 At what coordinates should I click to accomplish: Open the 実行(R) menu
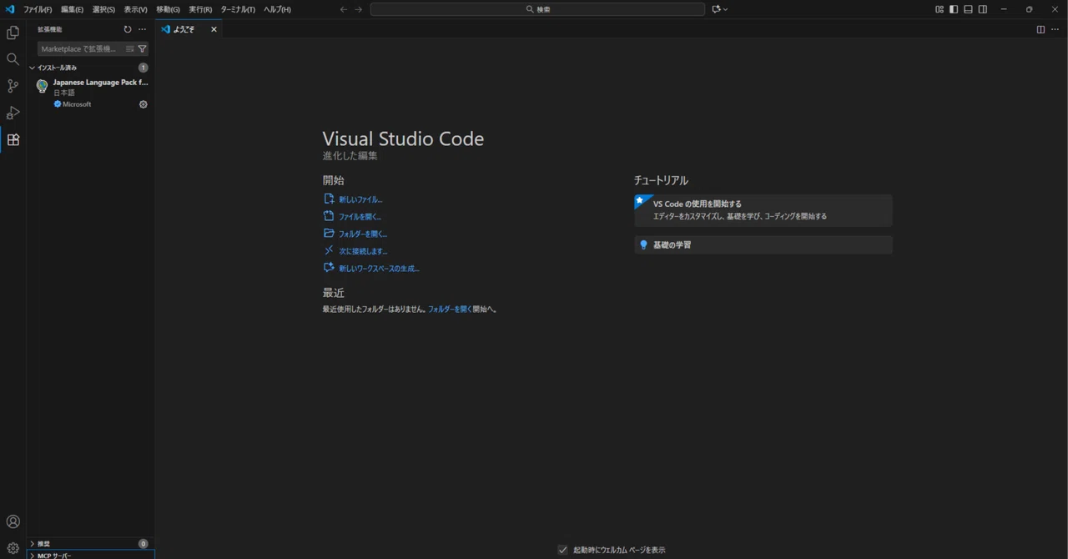pyautogui.click(x=200, y=9)
